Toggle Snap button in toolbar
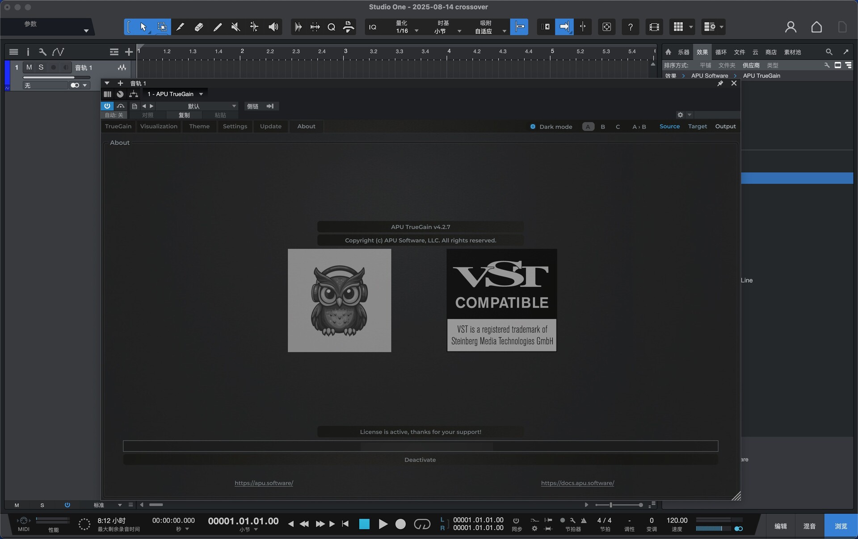858x539 pixels. (519, 27)
